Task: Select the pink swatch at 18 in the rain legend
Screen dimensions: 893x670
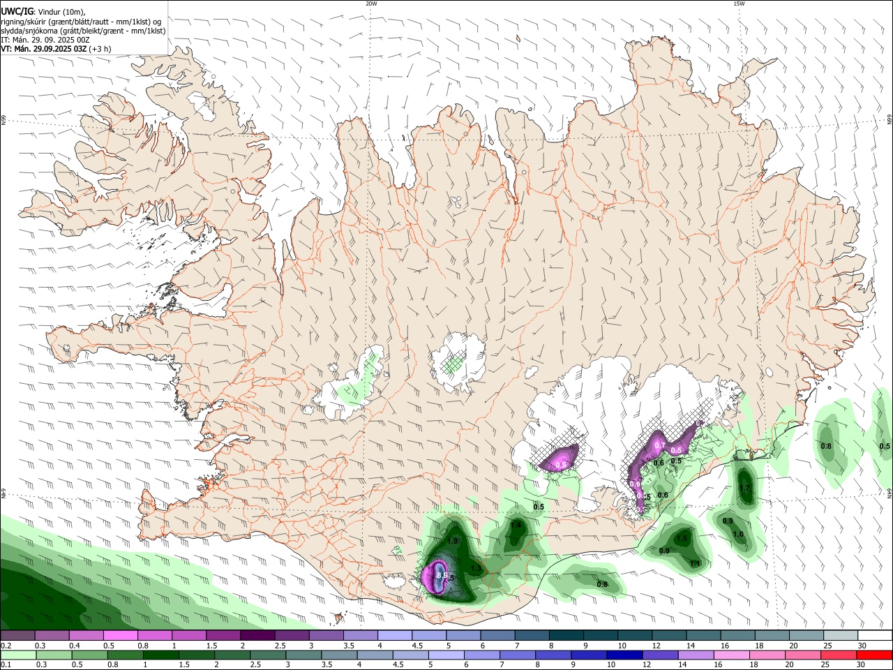Action: 766,655
